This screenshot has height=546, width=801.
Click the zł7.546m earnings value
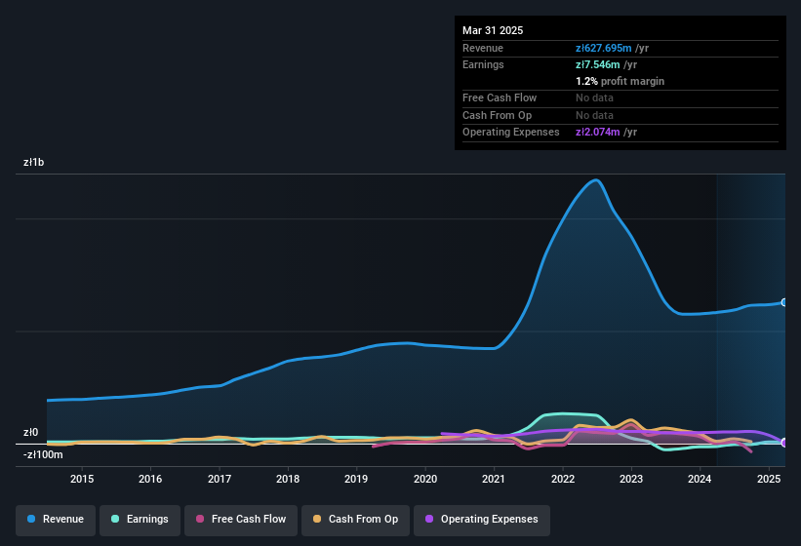[598, 64]
